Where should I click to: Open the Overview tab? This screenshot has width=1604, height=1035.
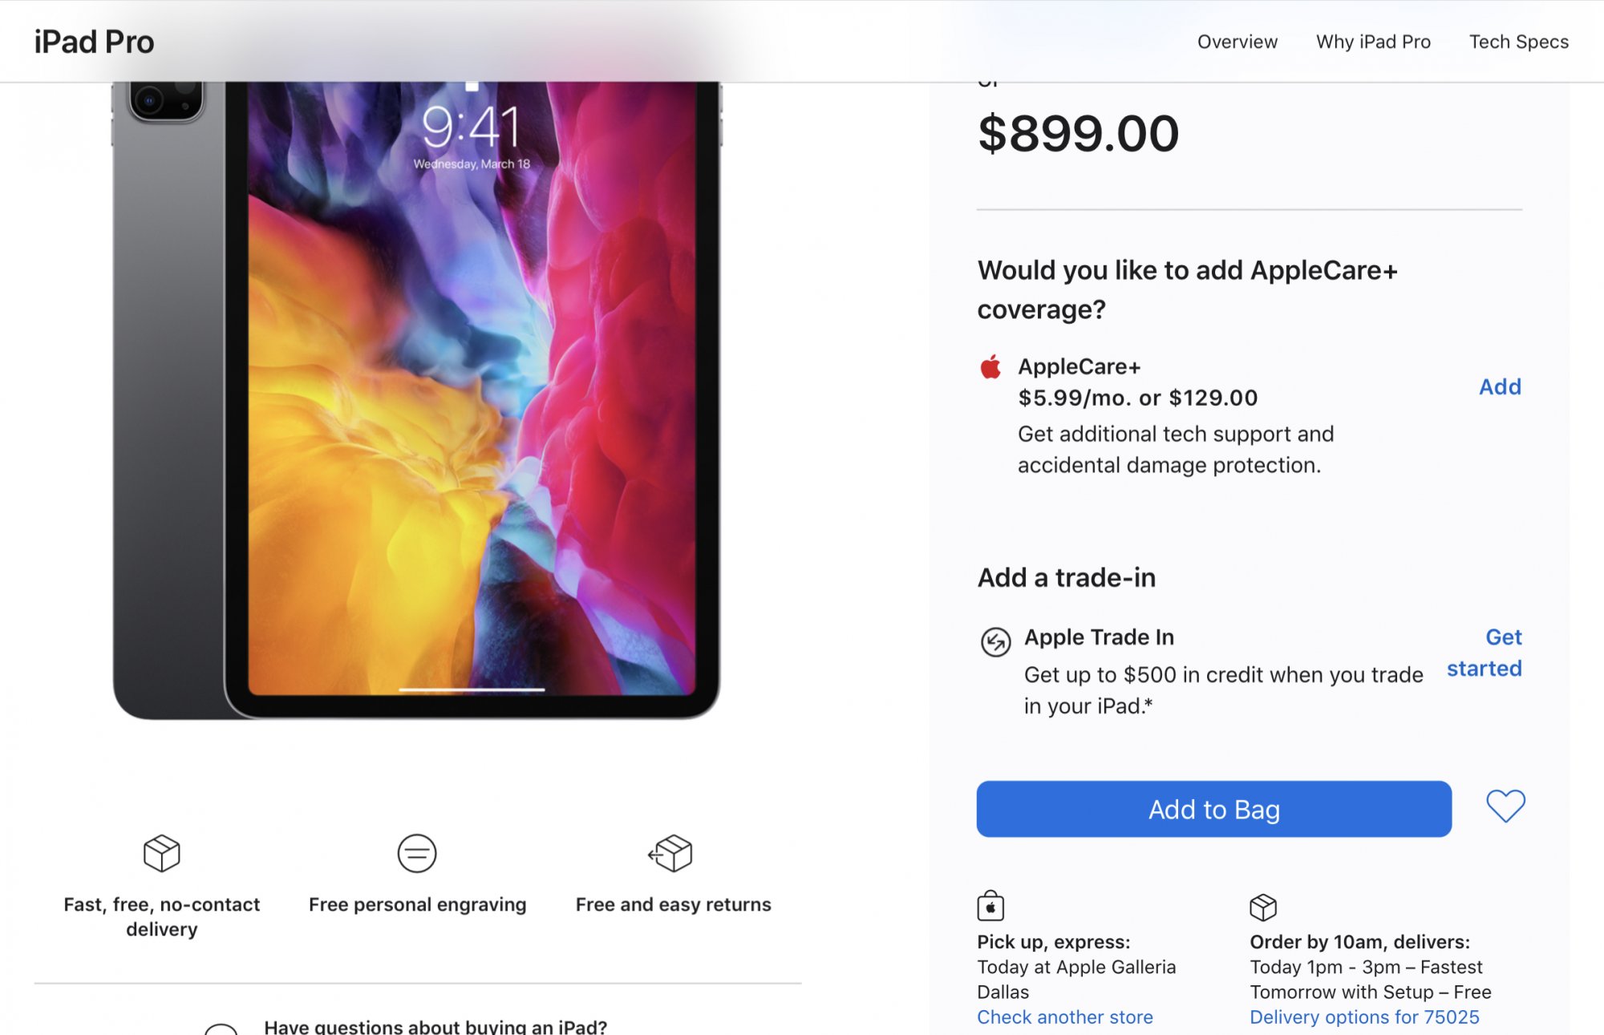click(x=1237, y=42)
